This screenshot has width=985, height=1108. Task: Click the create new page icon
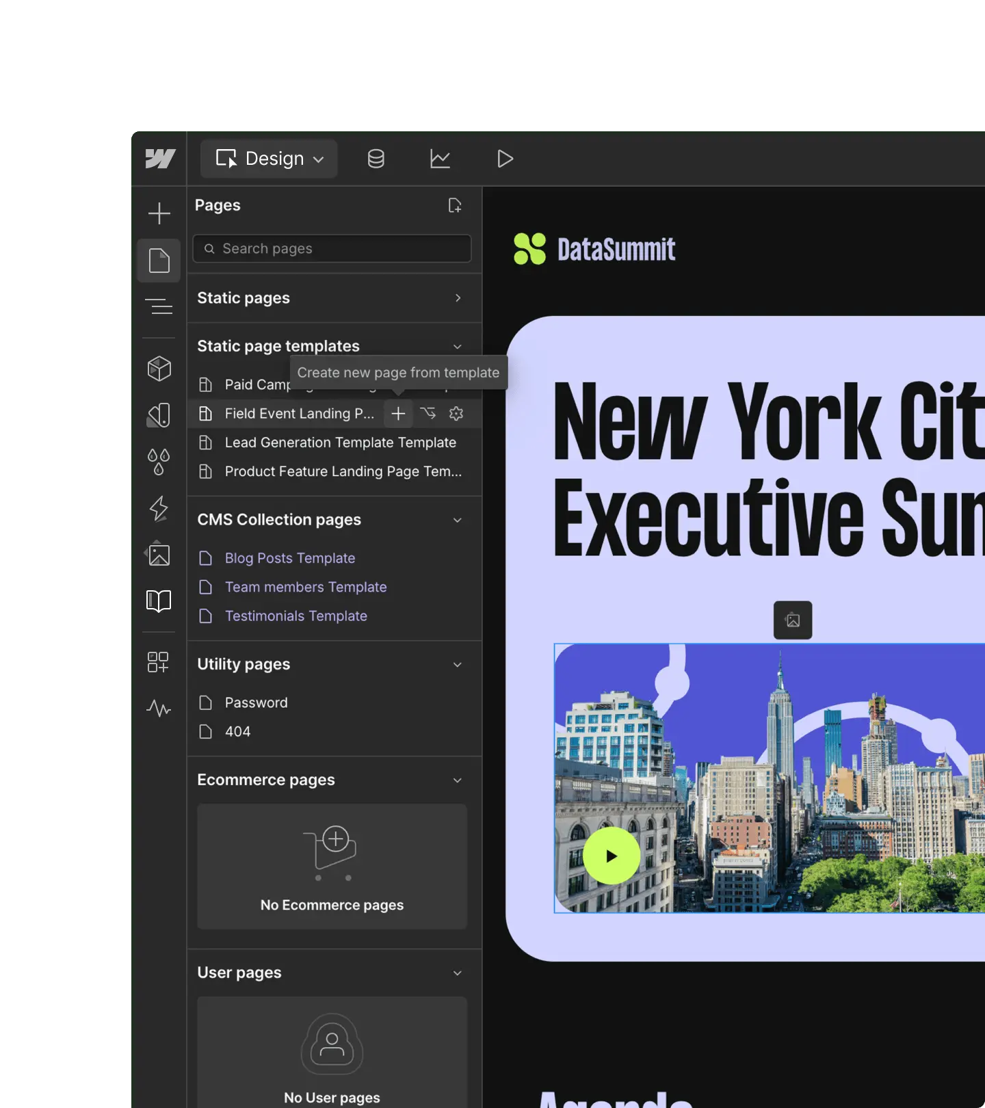pyautogui.click(x=455, y=205)
